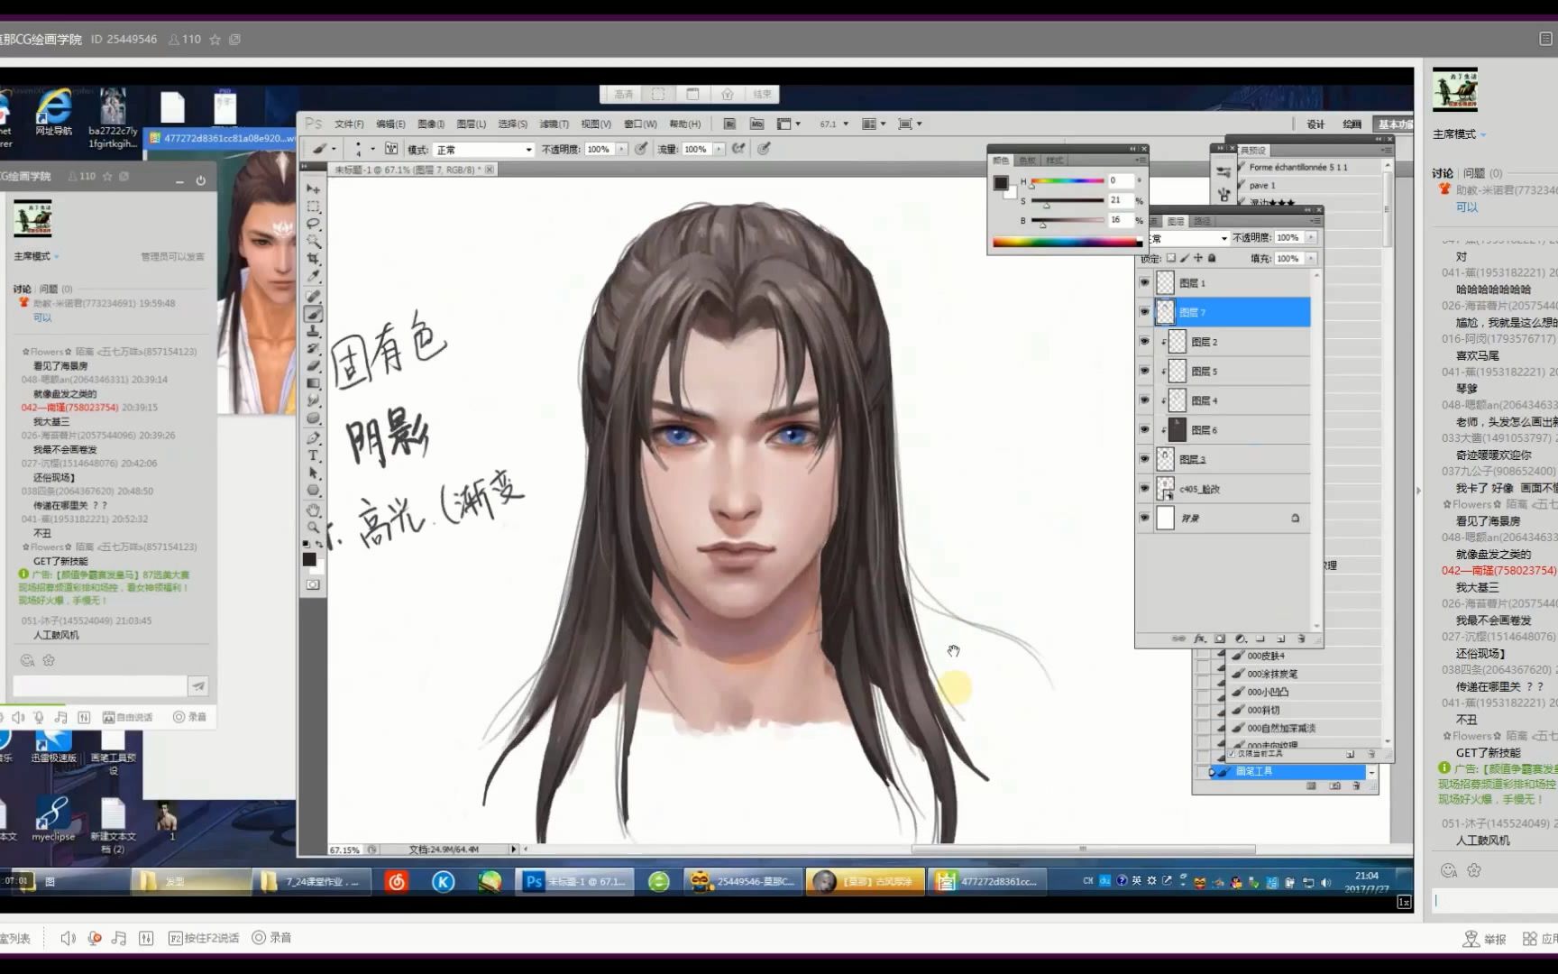The width and height of the screenshot is (1558, 974).
Task: Hide the 背景 layer eye icon
Action: [1144, 519]
